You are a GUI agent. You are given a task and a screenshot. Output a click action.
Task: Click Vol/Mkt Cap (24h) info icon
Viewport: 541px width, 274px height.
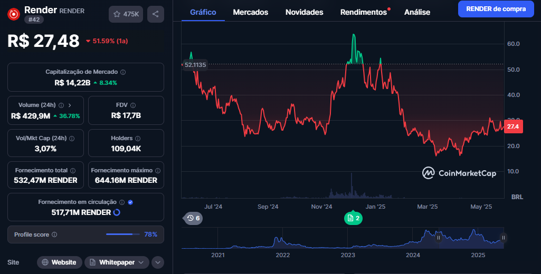72,139
